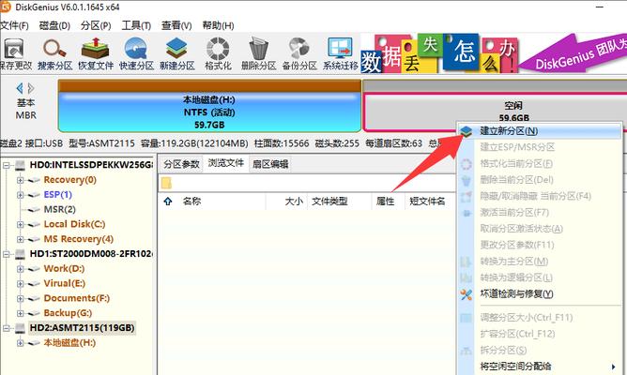Screen dimensions: 627x375
Task: Collapse the HD0:INTELSSDPEKKW256G disk node
Action: [6, 165]
